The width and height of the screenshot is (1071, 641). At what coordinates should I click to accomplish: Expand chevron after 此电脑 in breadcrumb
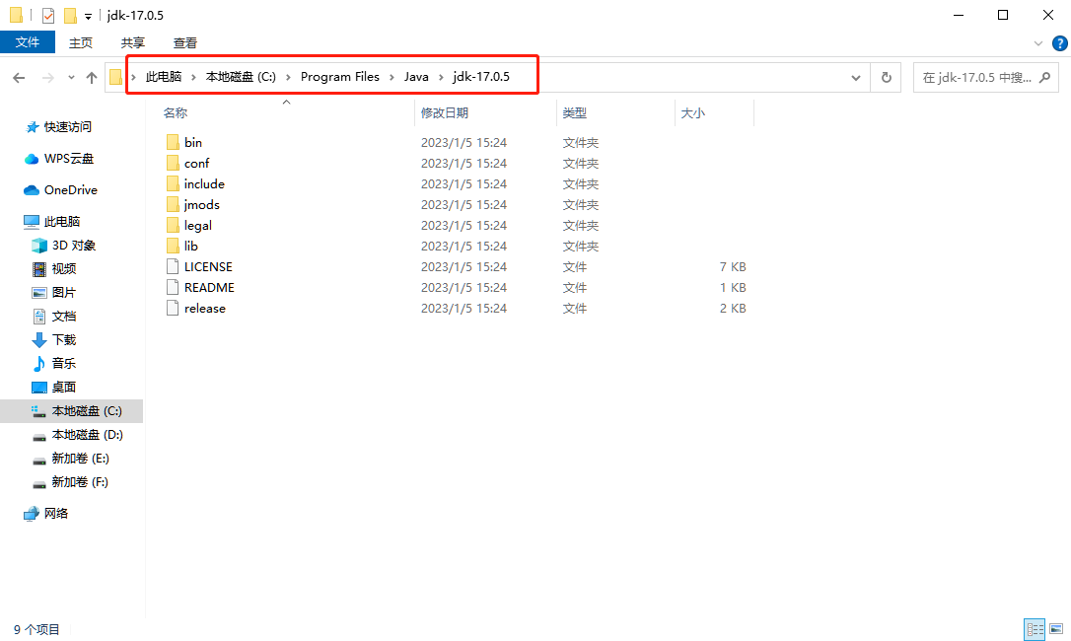point(193,77)
